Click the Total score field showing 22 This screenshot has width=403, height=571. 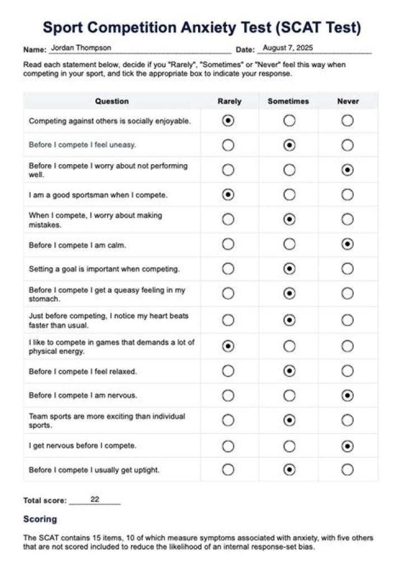pyautogui.click(x=95, y=500)
